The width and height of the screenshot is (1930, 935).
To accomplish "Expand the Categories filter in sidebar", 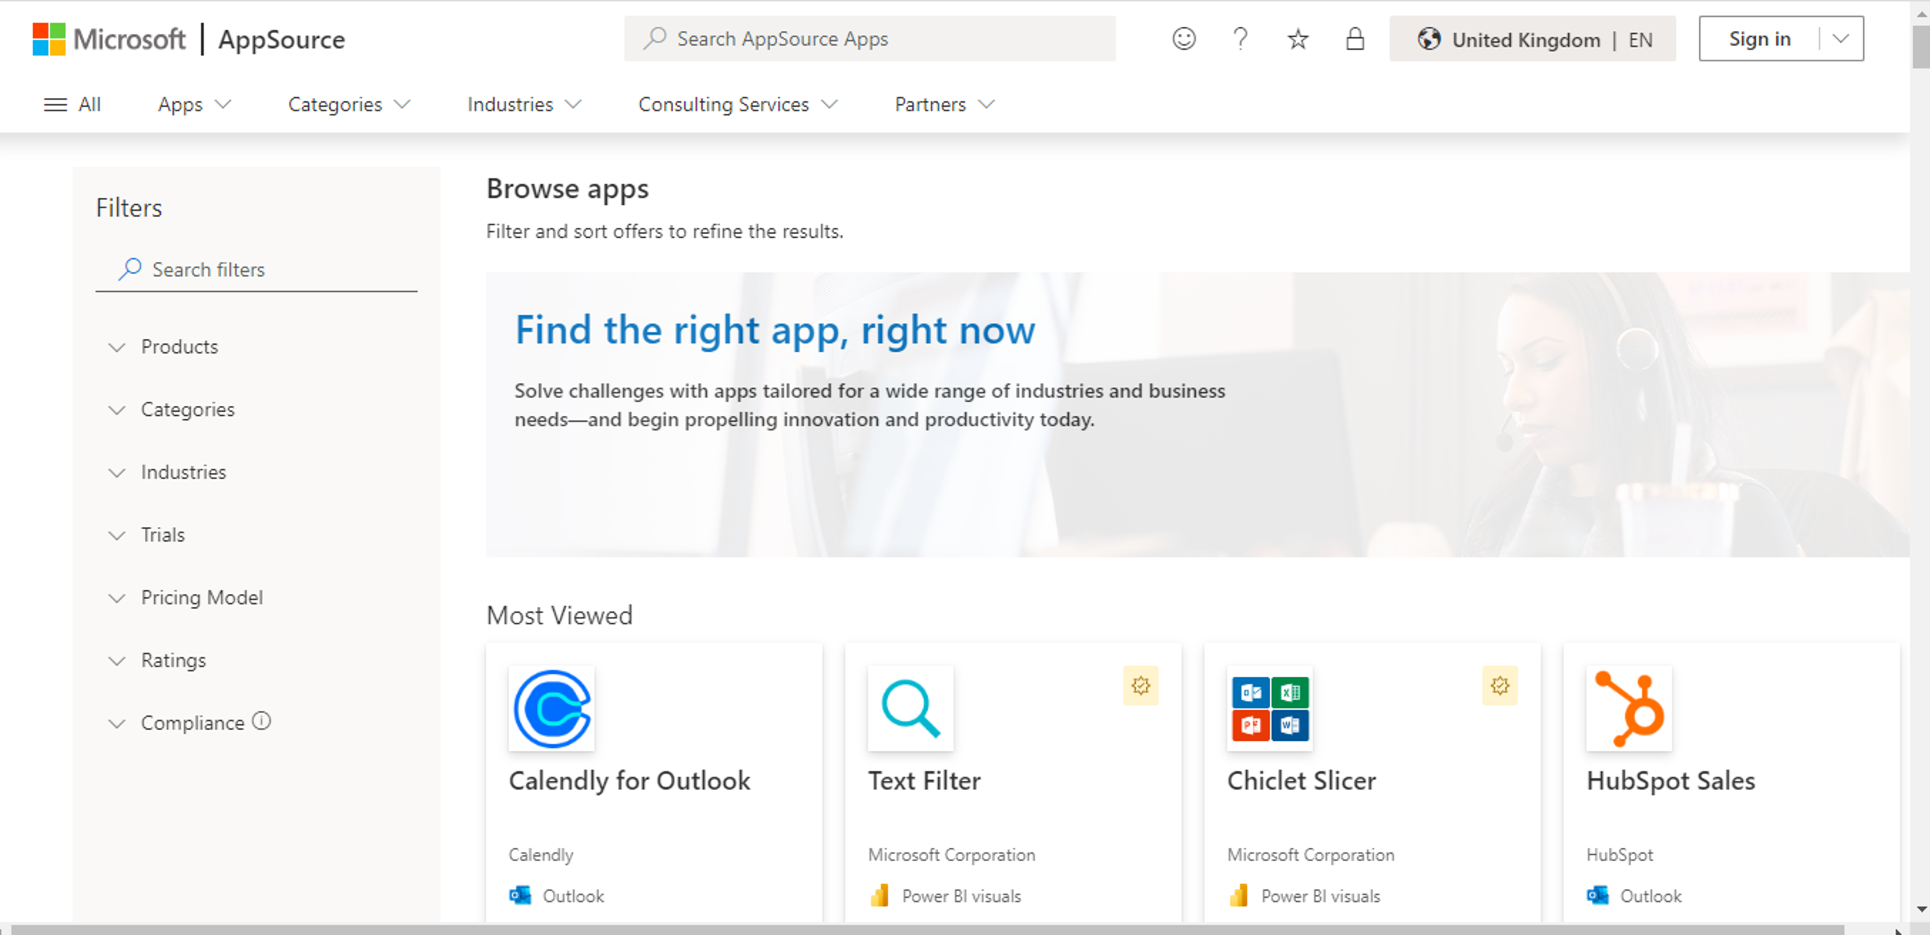I will (172, 410).
